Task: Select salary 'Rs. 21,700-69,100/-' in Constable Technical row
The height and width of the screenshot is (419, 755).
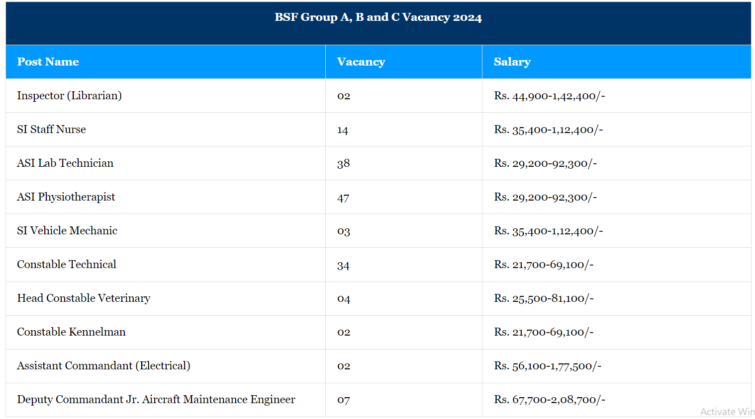Action: pos(544,265)
